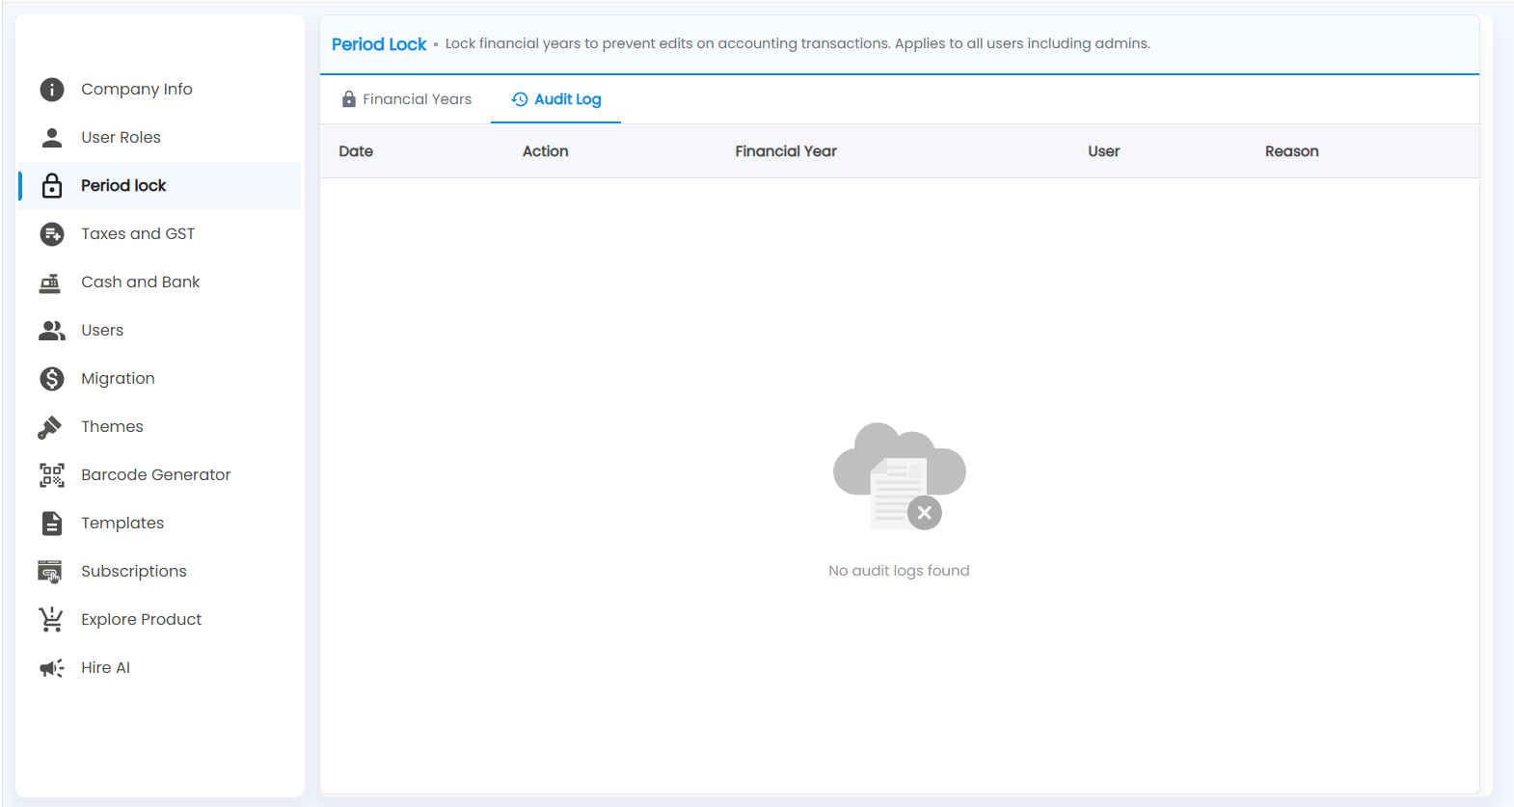Click the Reason column header
1514x807 pixels.
click(x=1291, y=151)
